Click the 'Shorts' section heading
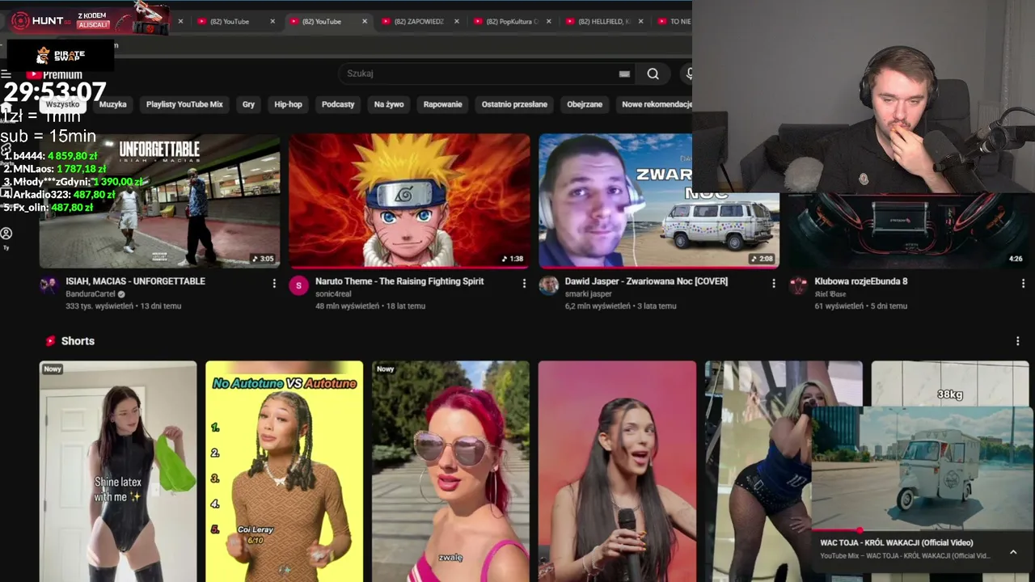The width and height of the screenshot is (1035, 582). coord(78,341)
